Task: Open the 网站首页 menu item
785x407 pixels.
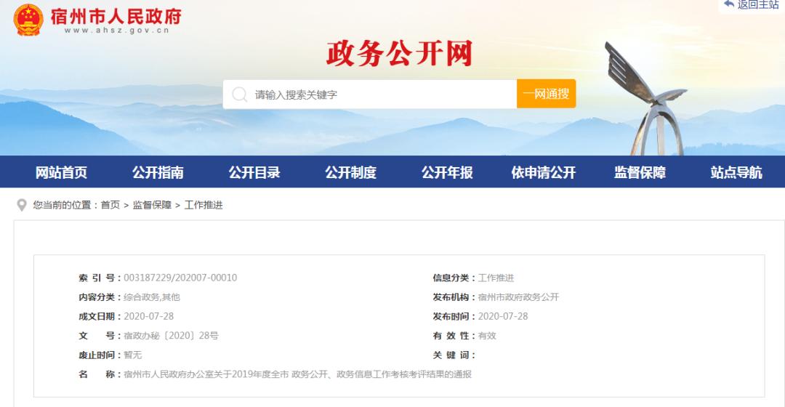Action: coord(61,172)
